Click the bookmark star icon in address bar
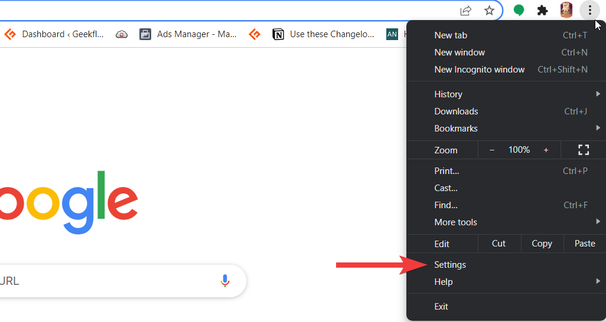 point(489,10)
